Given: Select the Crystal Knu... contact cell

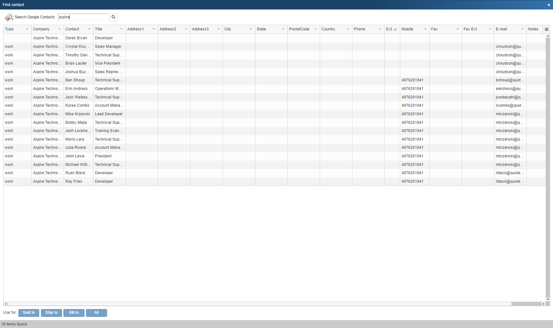Looking at the screenshot, I should tap(78, 47).
